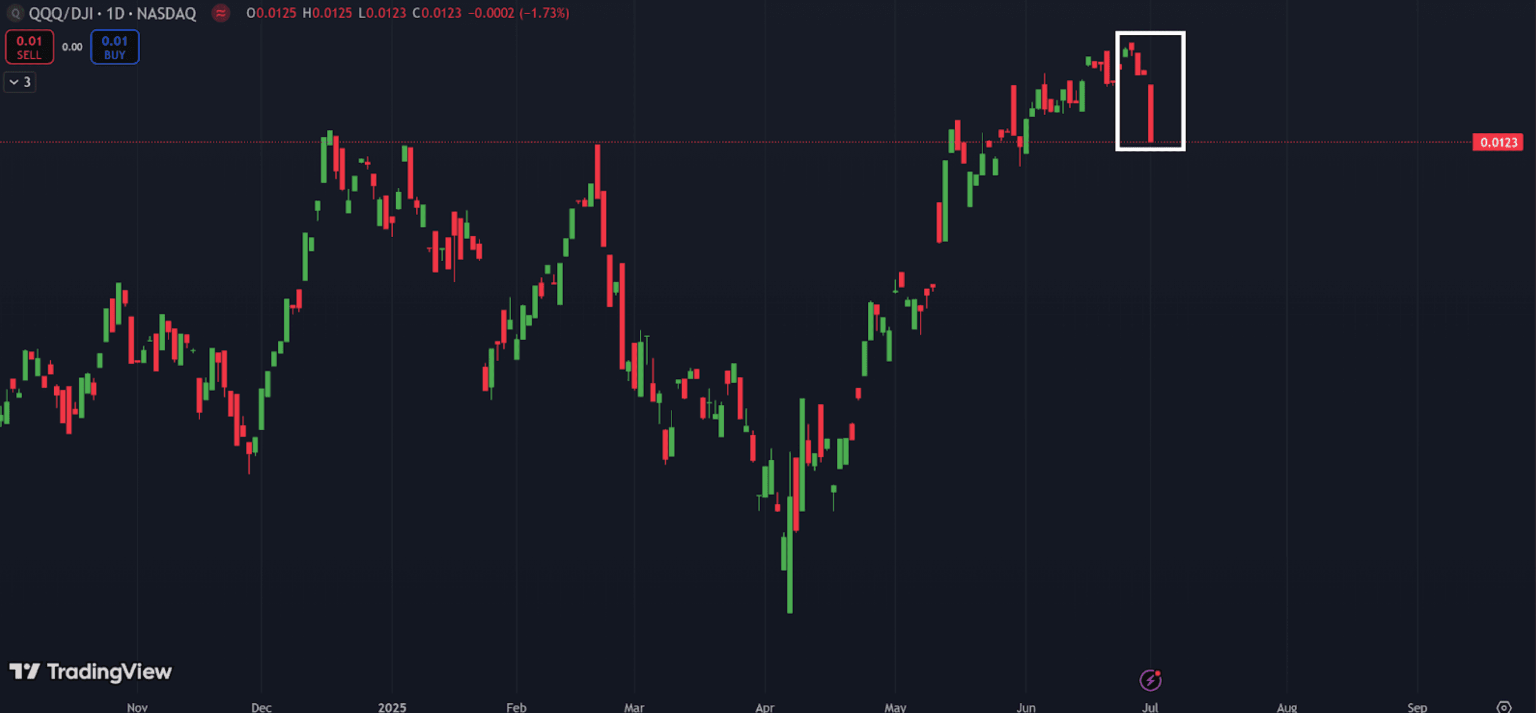The width and height of the screenshot is (1536, 713).
Task: Click the Aug label on time axis
Action: [x=1287, y=707]
